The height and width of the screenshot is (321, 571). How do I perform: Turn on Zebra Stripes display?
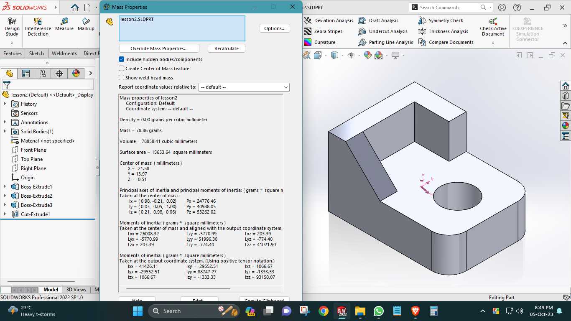[x=323, y=31]
